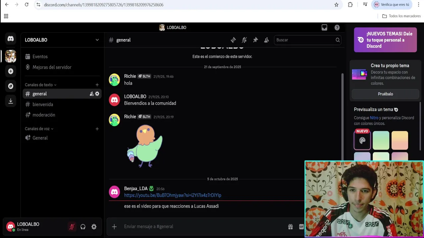Viewport: 424px width, 238px height.
Task: Open the threads icon in channel header
Action: pos(233,40)
